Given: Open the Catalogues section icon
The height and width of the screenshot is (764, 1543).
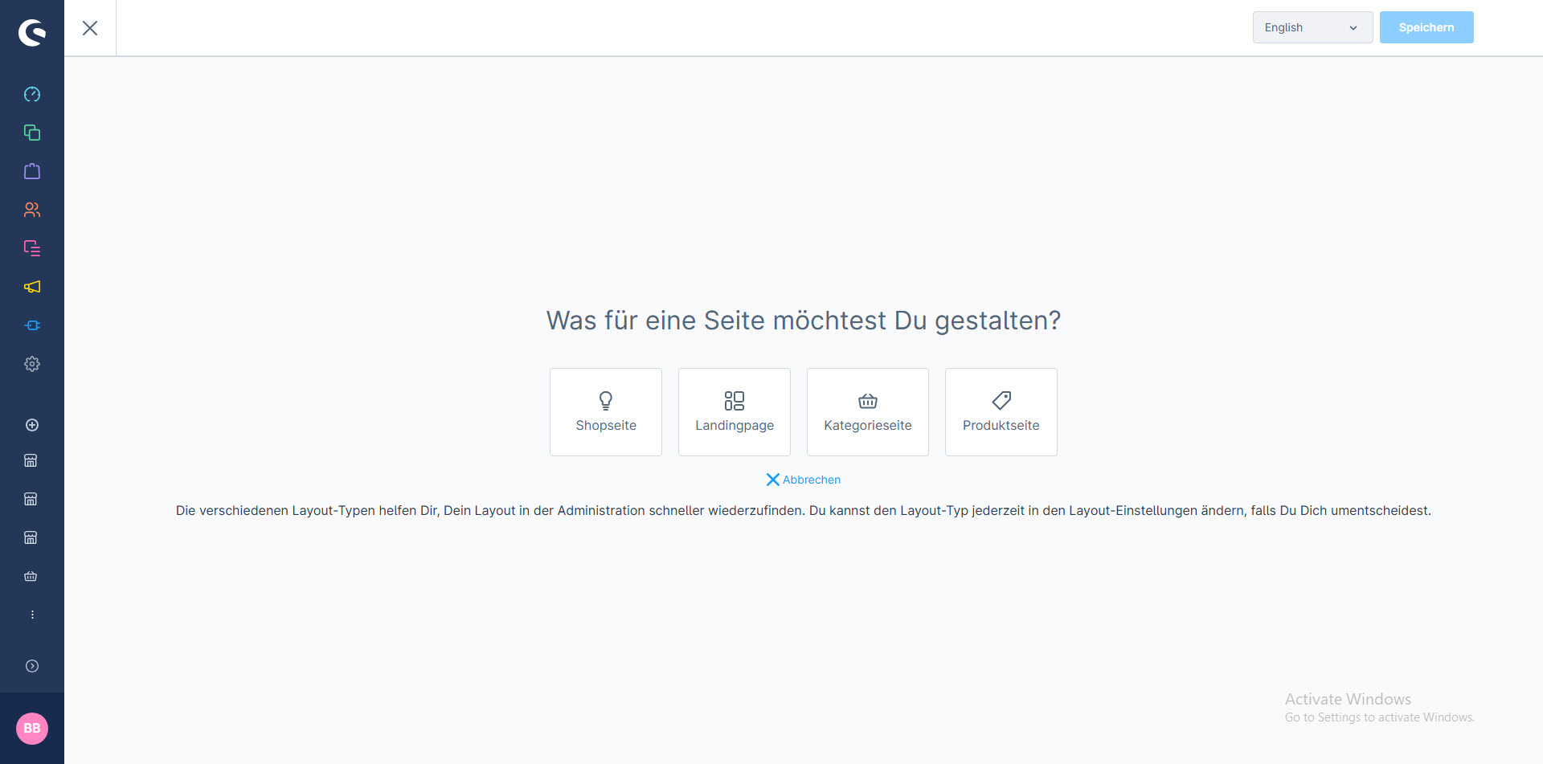Looking at the screenshot, I should pos(32,133).
